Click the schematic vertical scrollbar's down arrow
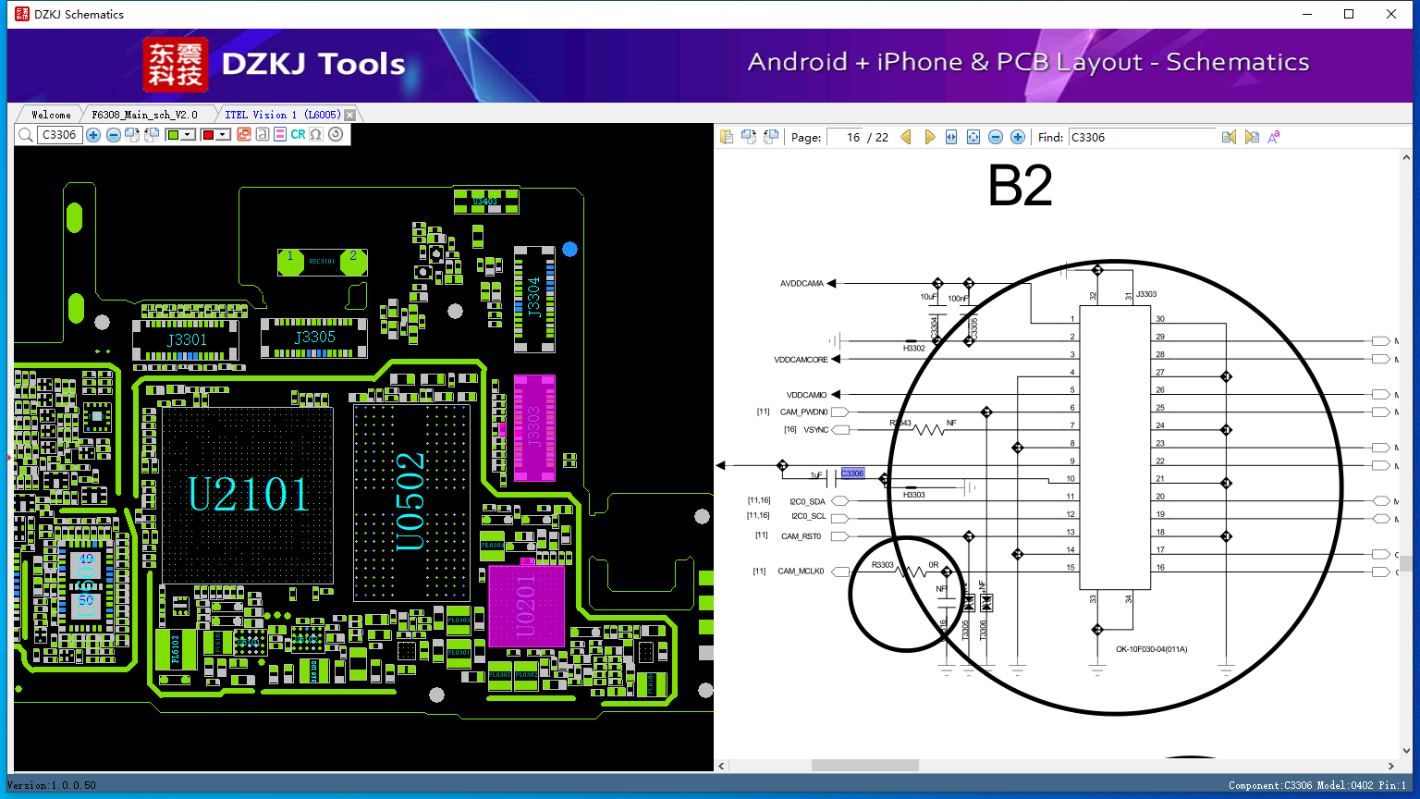Screen dimensions: 1420x799 1406,752
